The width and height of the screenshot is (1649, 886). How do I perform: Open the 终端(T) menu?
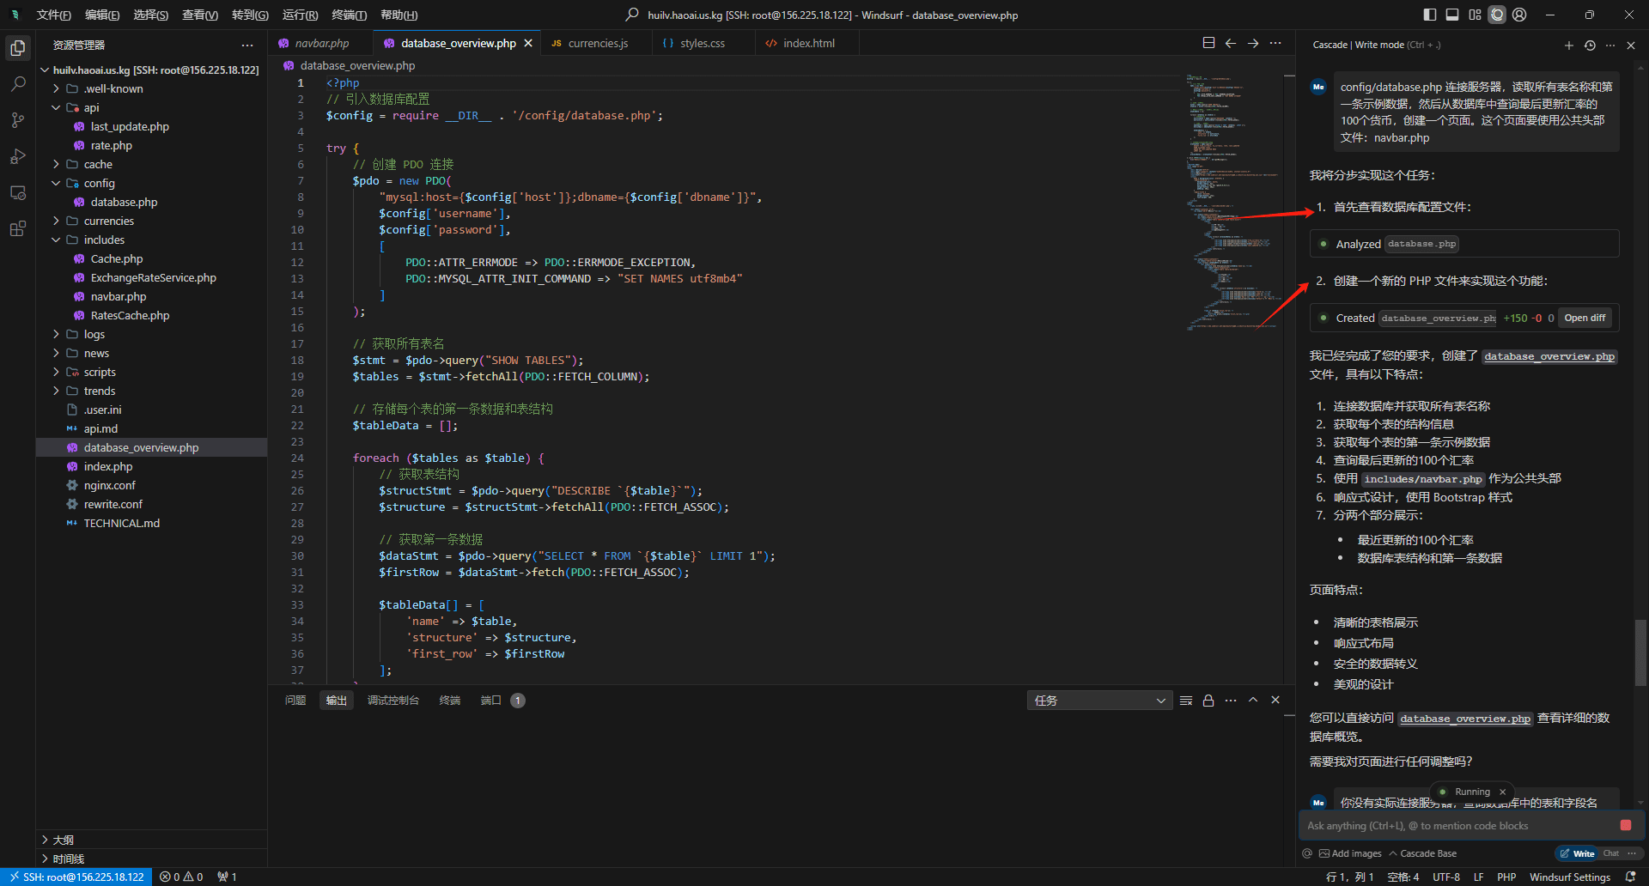(x=349, y=15)
